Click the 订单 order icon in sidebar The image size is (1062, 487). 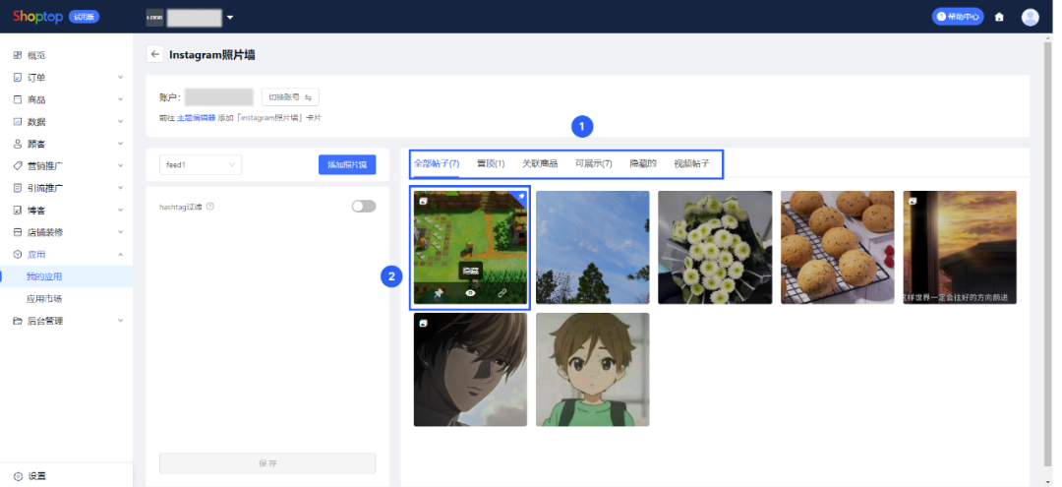pos(18,78)
